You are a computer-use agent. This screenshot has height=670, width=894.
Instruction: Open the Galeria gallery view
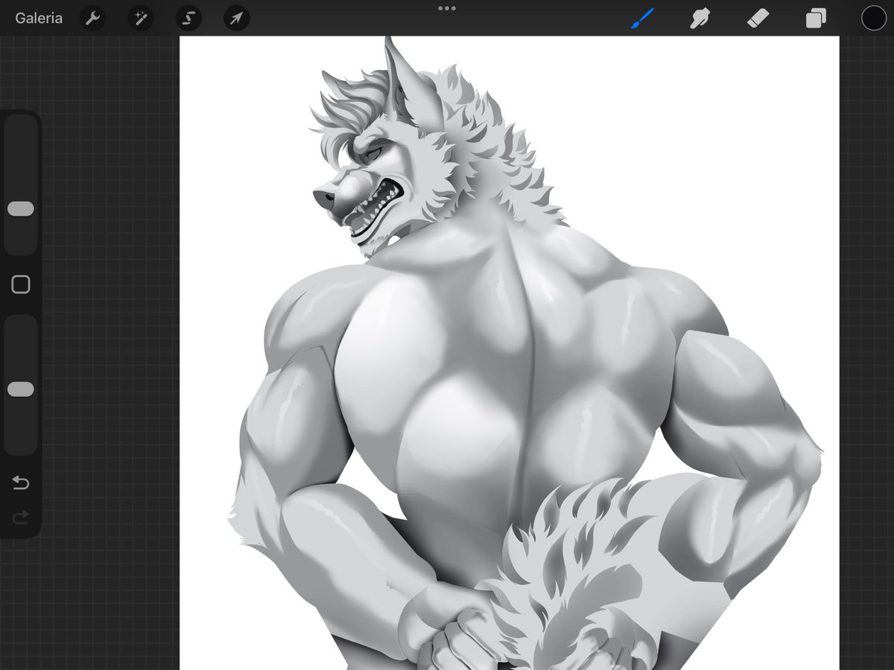click(39, 18)
